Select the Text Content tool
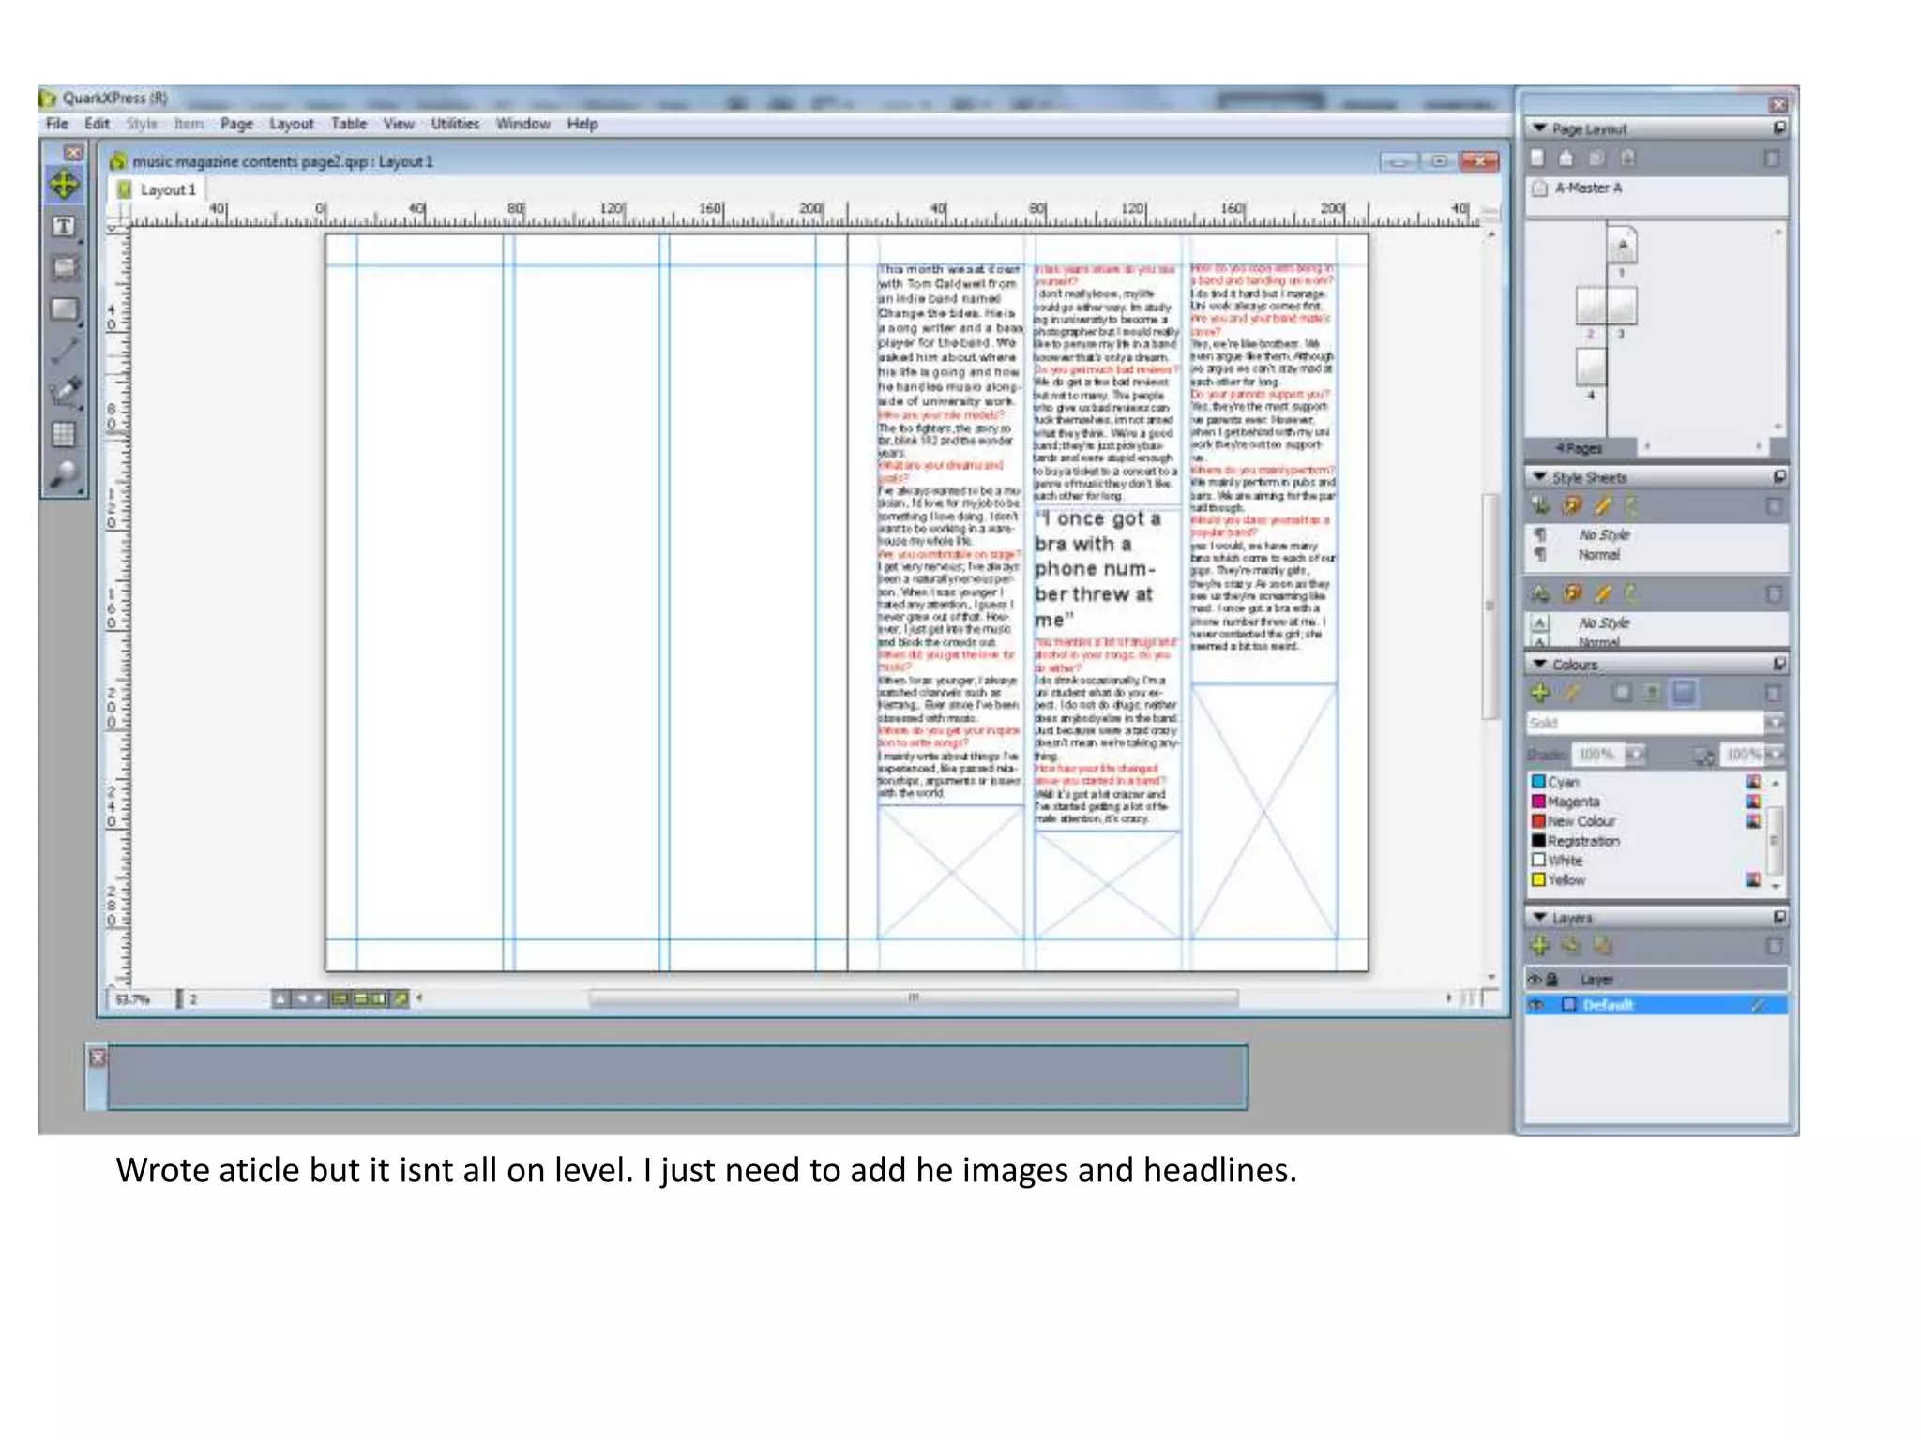This screenshot has height=1440, width=1921. coord(64,227)
